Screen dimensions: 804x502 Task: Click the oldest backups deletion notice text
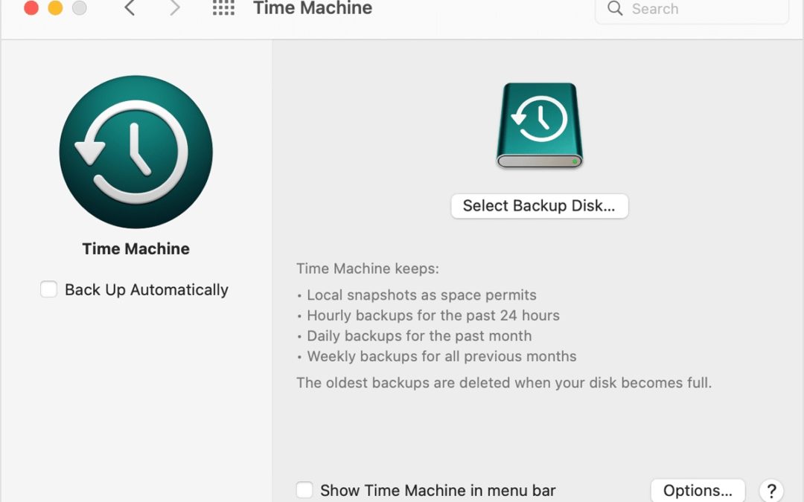tap(504, 382)
